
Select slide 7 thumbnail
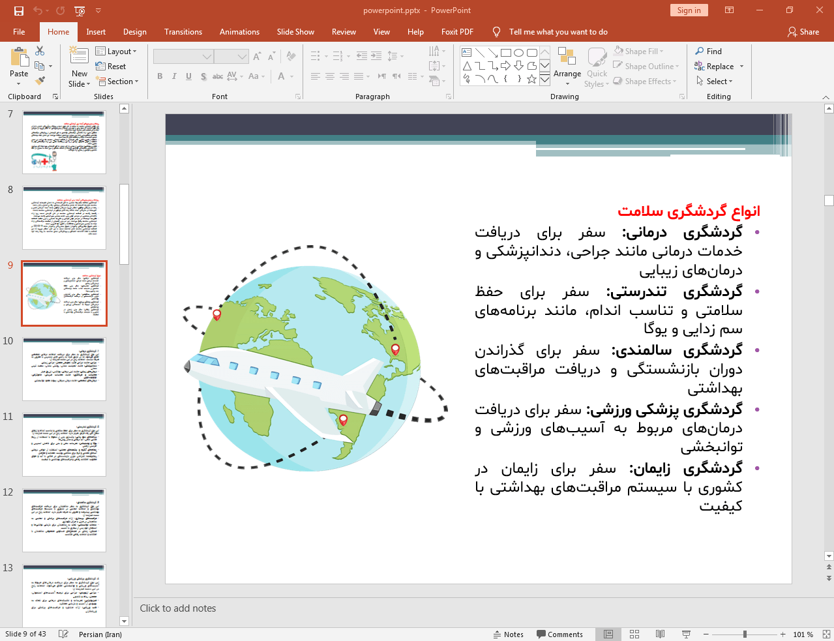[64, 142]
